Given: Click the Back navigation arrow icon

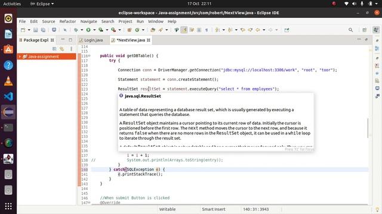Looking at the screenshot, I should pos(258,30).
